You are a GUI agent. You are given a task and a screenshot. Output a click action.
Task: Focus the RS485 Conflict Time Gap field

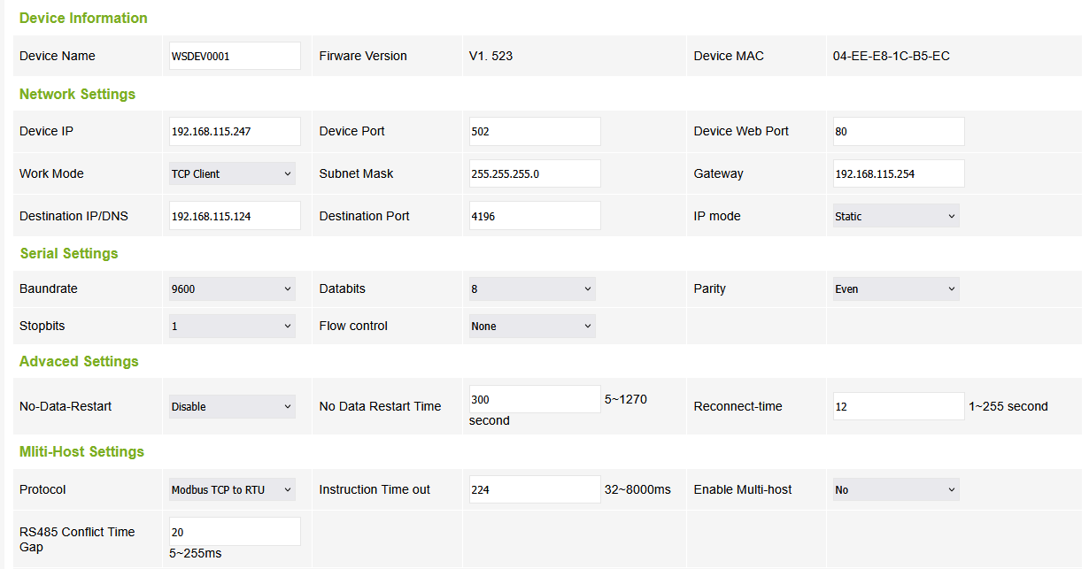pyautogui.click(x=235, y=532)
